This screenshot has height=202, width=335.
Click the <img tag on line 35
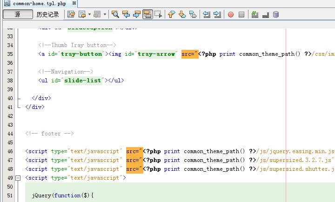coord(115,54)
